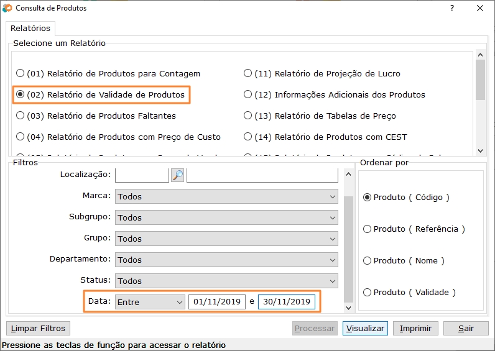This screenshot has height=351, width=495.
Task: Click the Localização code input field
Action: tap(142, 175)
